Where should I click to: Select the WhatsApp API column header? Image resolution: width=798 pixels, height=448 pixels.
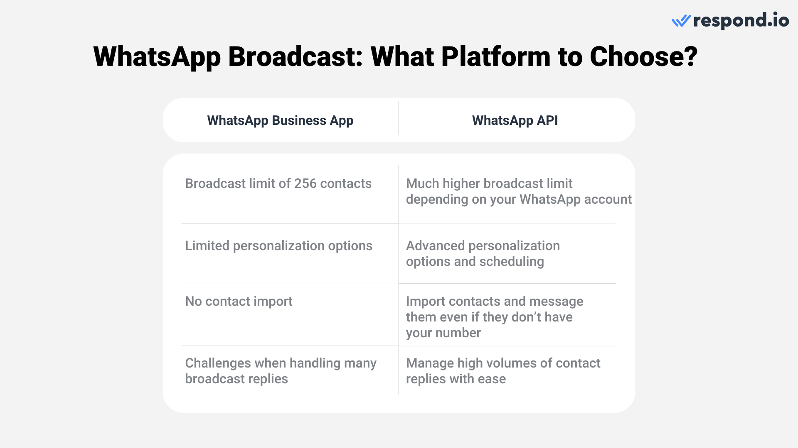pyautogui.click(x=515, y=119)
